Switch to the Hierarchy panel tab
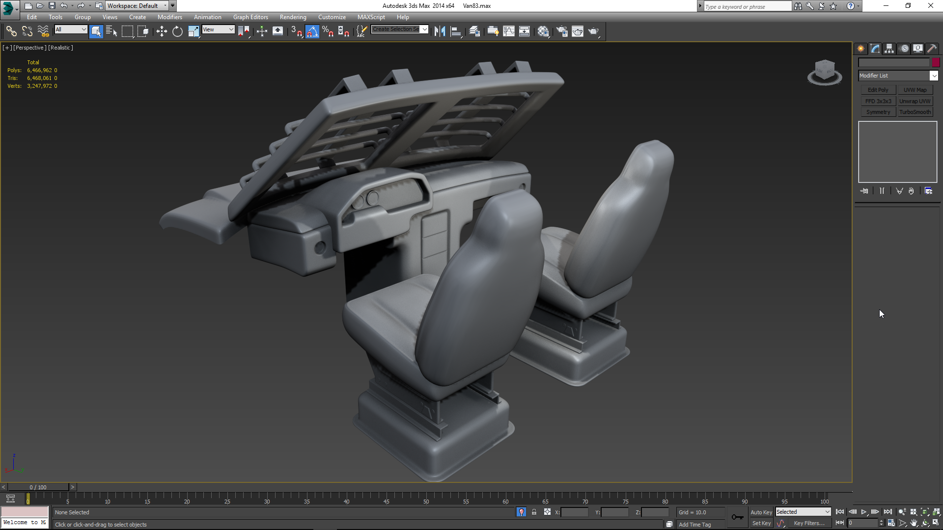Image resolution: width=943 pixels, height=530 pixels. tap(889, 49)
